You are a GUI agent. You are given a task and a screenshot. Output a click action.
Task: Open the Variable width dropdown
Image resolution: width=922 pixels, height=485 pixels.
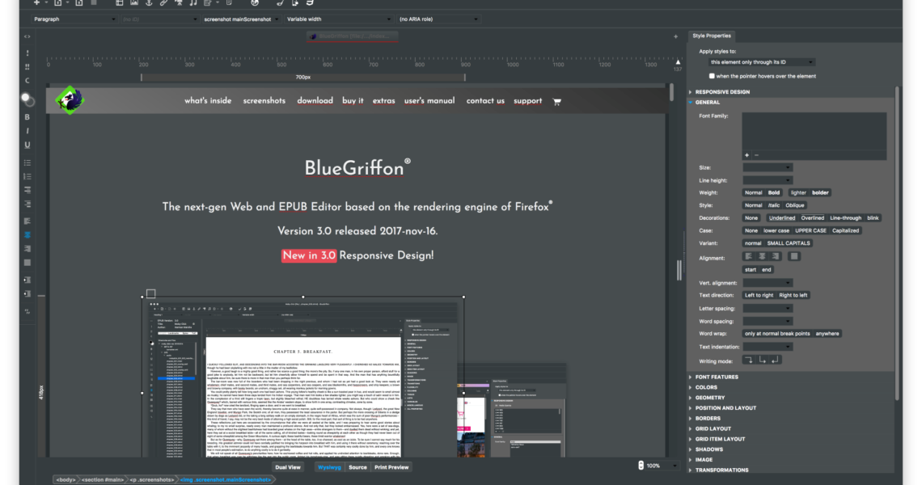(x=338, y=18)
